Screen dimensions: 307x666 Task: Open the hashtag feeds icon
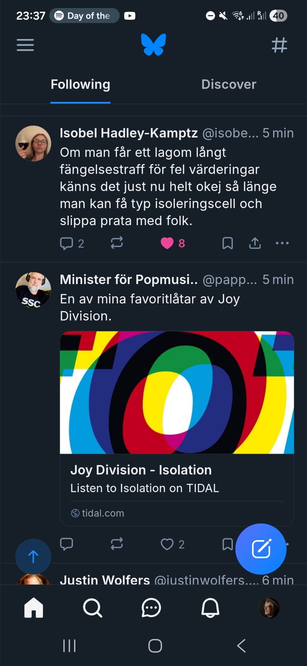pos(279,45)
